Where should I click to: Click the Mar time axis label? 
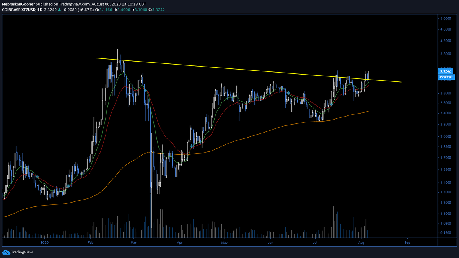pos(133,242)
